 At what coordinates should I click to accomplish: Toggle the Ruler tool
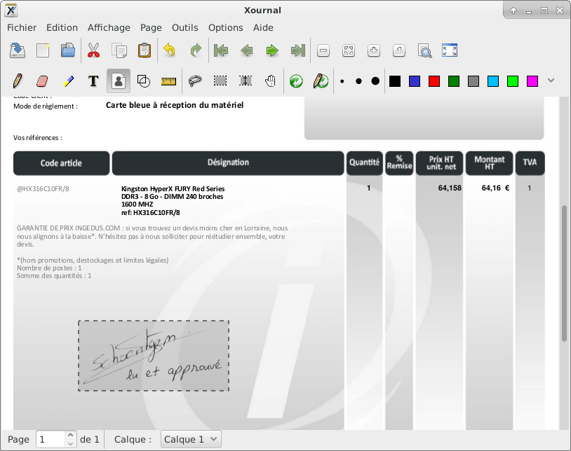[168, 81]
